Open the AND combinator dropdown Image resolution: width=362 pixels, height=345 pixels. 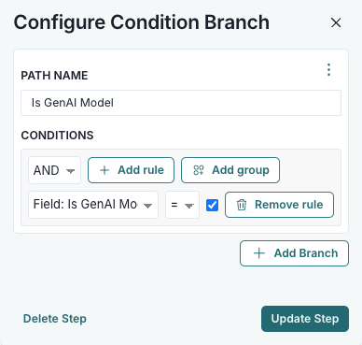pyautogui.click(x=54, y=170)
